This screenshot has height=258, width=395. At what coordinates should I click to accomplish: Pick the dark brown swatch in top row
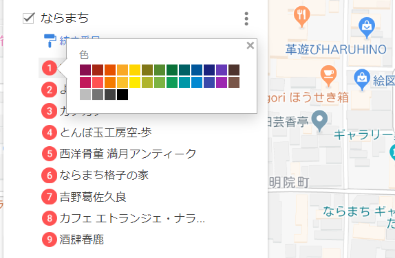pyautogui.click(x=234, y=70)
